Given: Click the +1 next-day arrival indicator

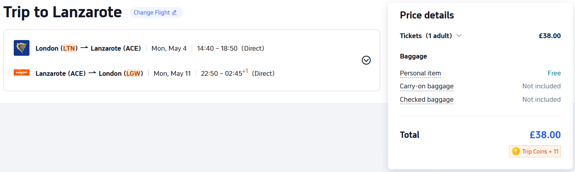Looking at the screenshot, I should pyautogui.click(x=245, y=71).
